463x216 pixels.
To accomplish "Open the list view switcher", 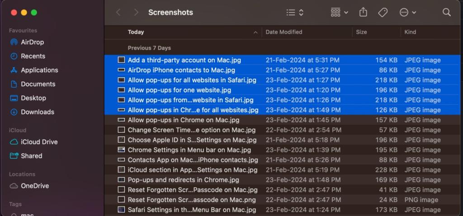I will pyautogui.click(x=295, y=12).
